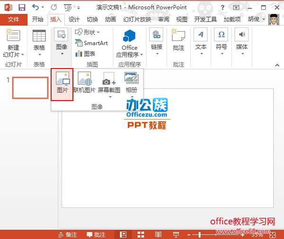Expand New Slide layout dropdown
The image size is (284, 239).
click(23, 54)
